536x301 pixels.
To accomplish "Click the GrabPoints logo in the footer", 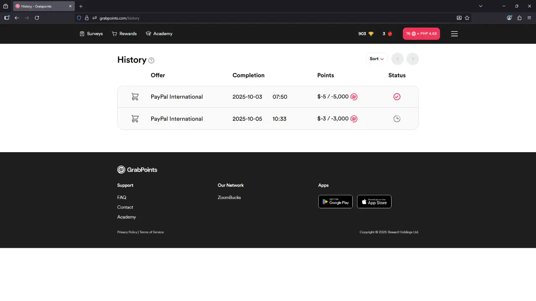I will 137,169.
